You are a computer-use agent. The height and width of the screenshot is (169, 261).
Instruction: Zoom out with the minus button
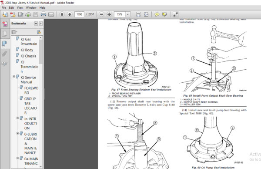(101, 14)
